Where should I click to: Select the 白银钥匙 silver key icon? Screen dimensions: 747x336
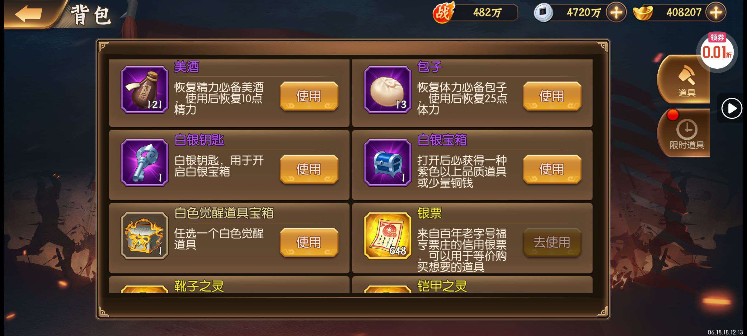pyautogui.click(x=144, y=163)
